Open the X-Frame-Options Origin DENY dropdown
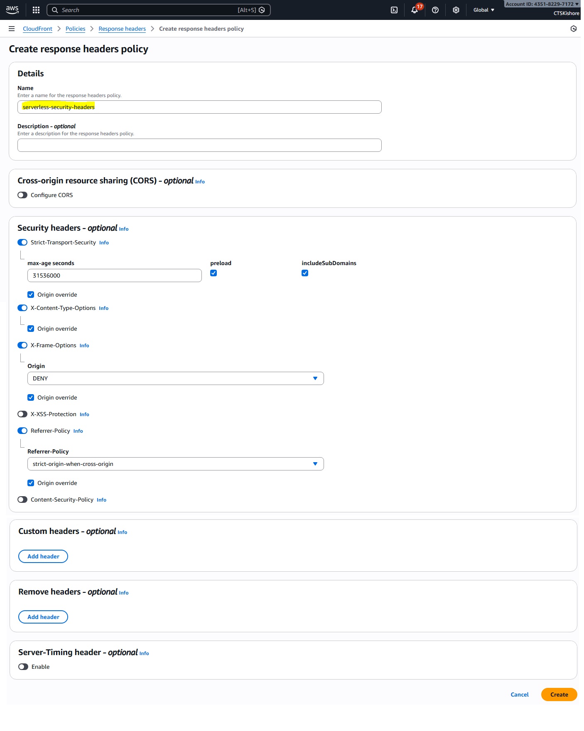This screenshot has height=731, width=584. (x=175, y=378)
